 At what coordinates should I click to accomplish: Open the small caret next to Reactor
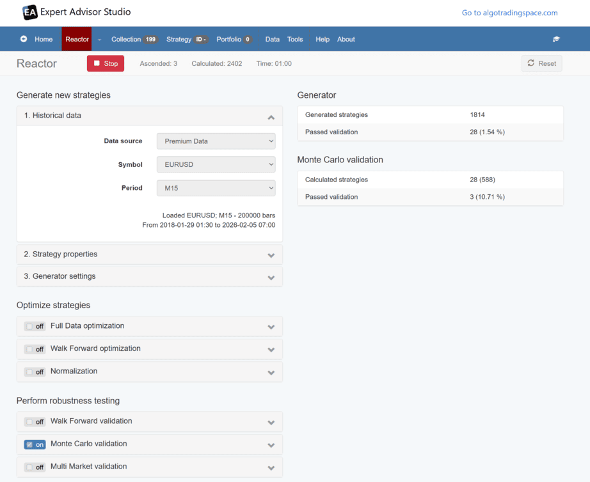point(100,40)
